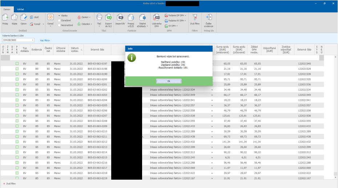This screenshot has height=188, width=338.
Task: Click the Import BV icon
Action: click(x=120, y=17)
